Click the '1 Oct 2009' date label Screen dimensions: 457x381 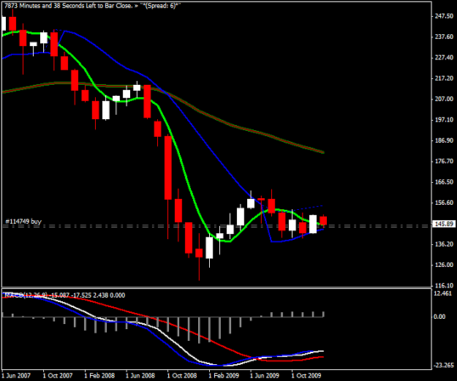click(x=306, y=375)
